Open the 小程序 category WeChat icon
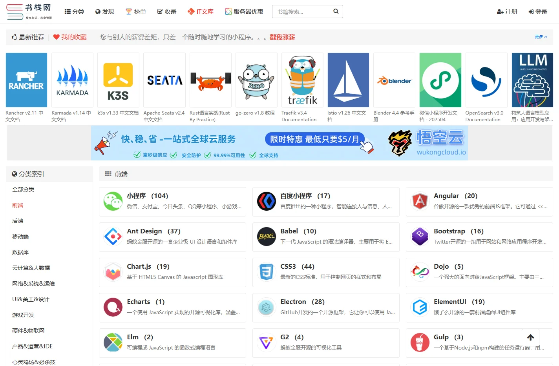The height and width of the screenshot is (366, 559). click(x=113, y=202)
